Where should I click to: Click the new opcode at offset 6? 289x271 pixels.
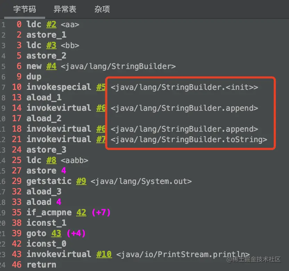coord(34,66)
